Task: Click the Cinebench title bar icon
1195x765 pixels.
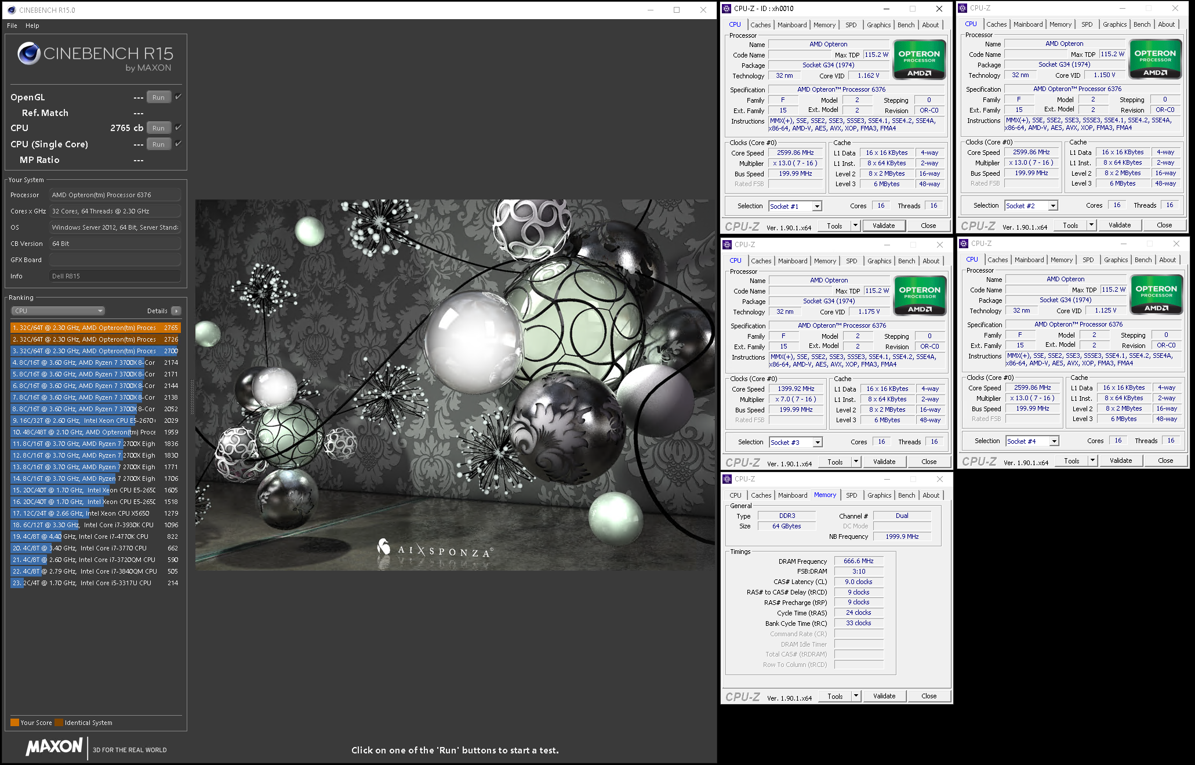Action: (x=12, y=10)
